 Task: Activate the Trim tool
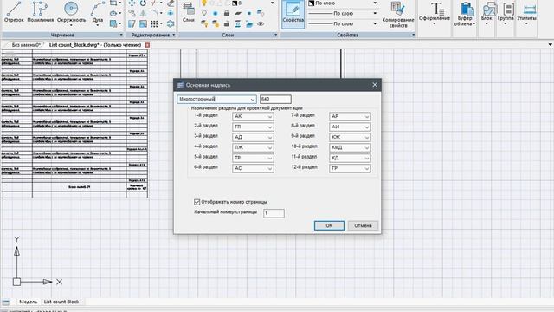coord(154,3)
